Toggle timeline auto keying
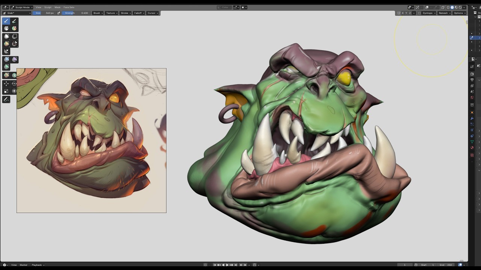Screen dimensions: 481x270 pyautogui.click(x=205, y=265)
